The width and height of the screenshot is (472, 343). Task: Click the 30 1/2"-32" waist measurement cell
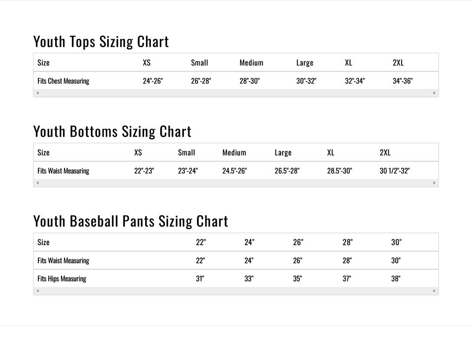394,171
